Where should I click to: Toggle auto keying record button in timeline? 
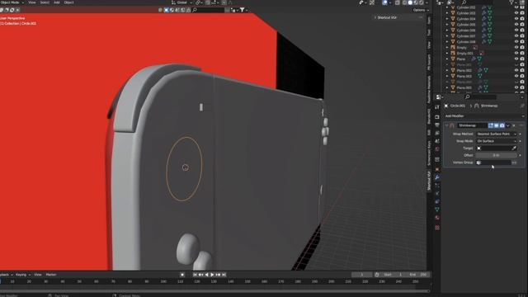tap(182, 275)
